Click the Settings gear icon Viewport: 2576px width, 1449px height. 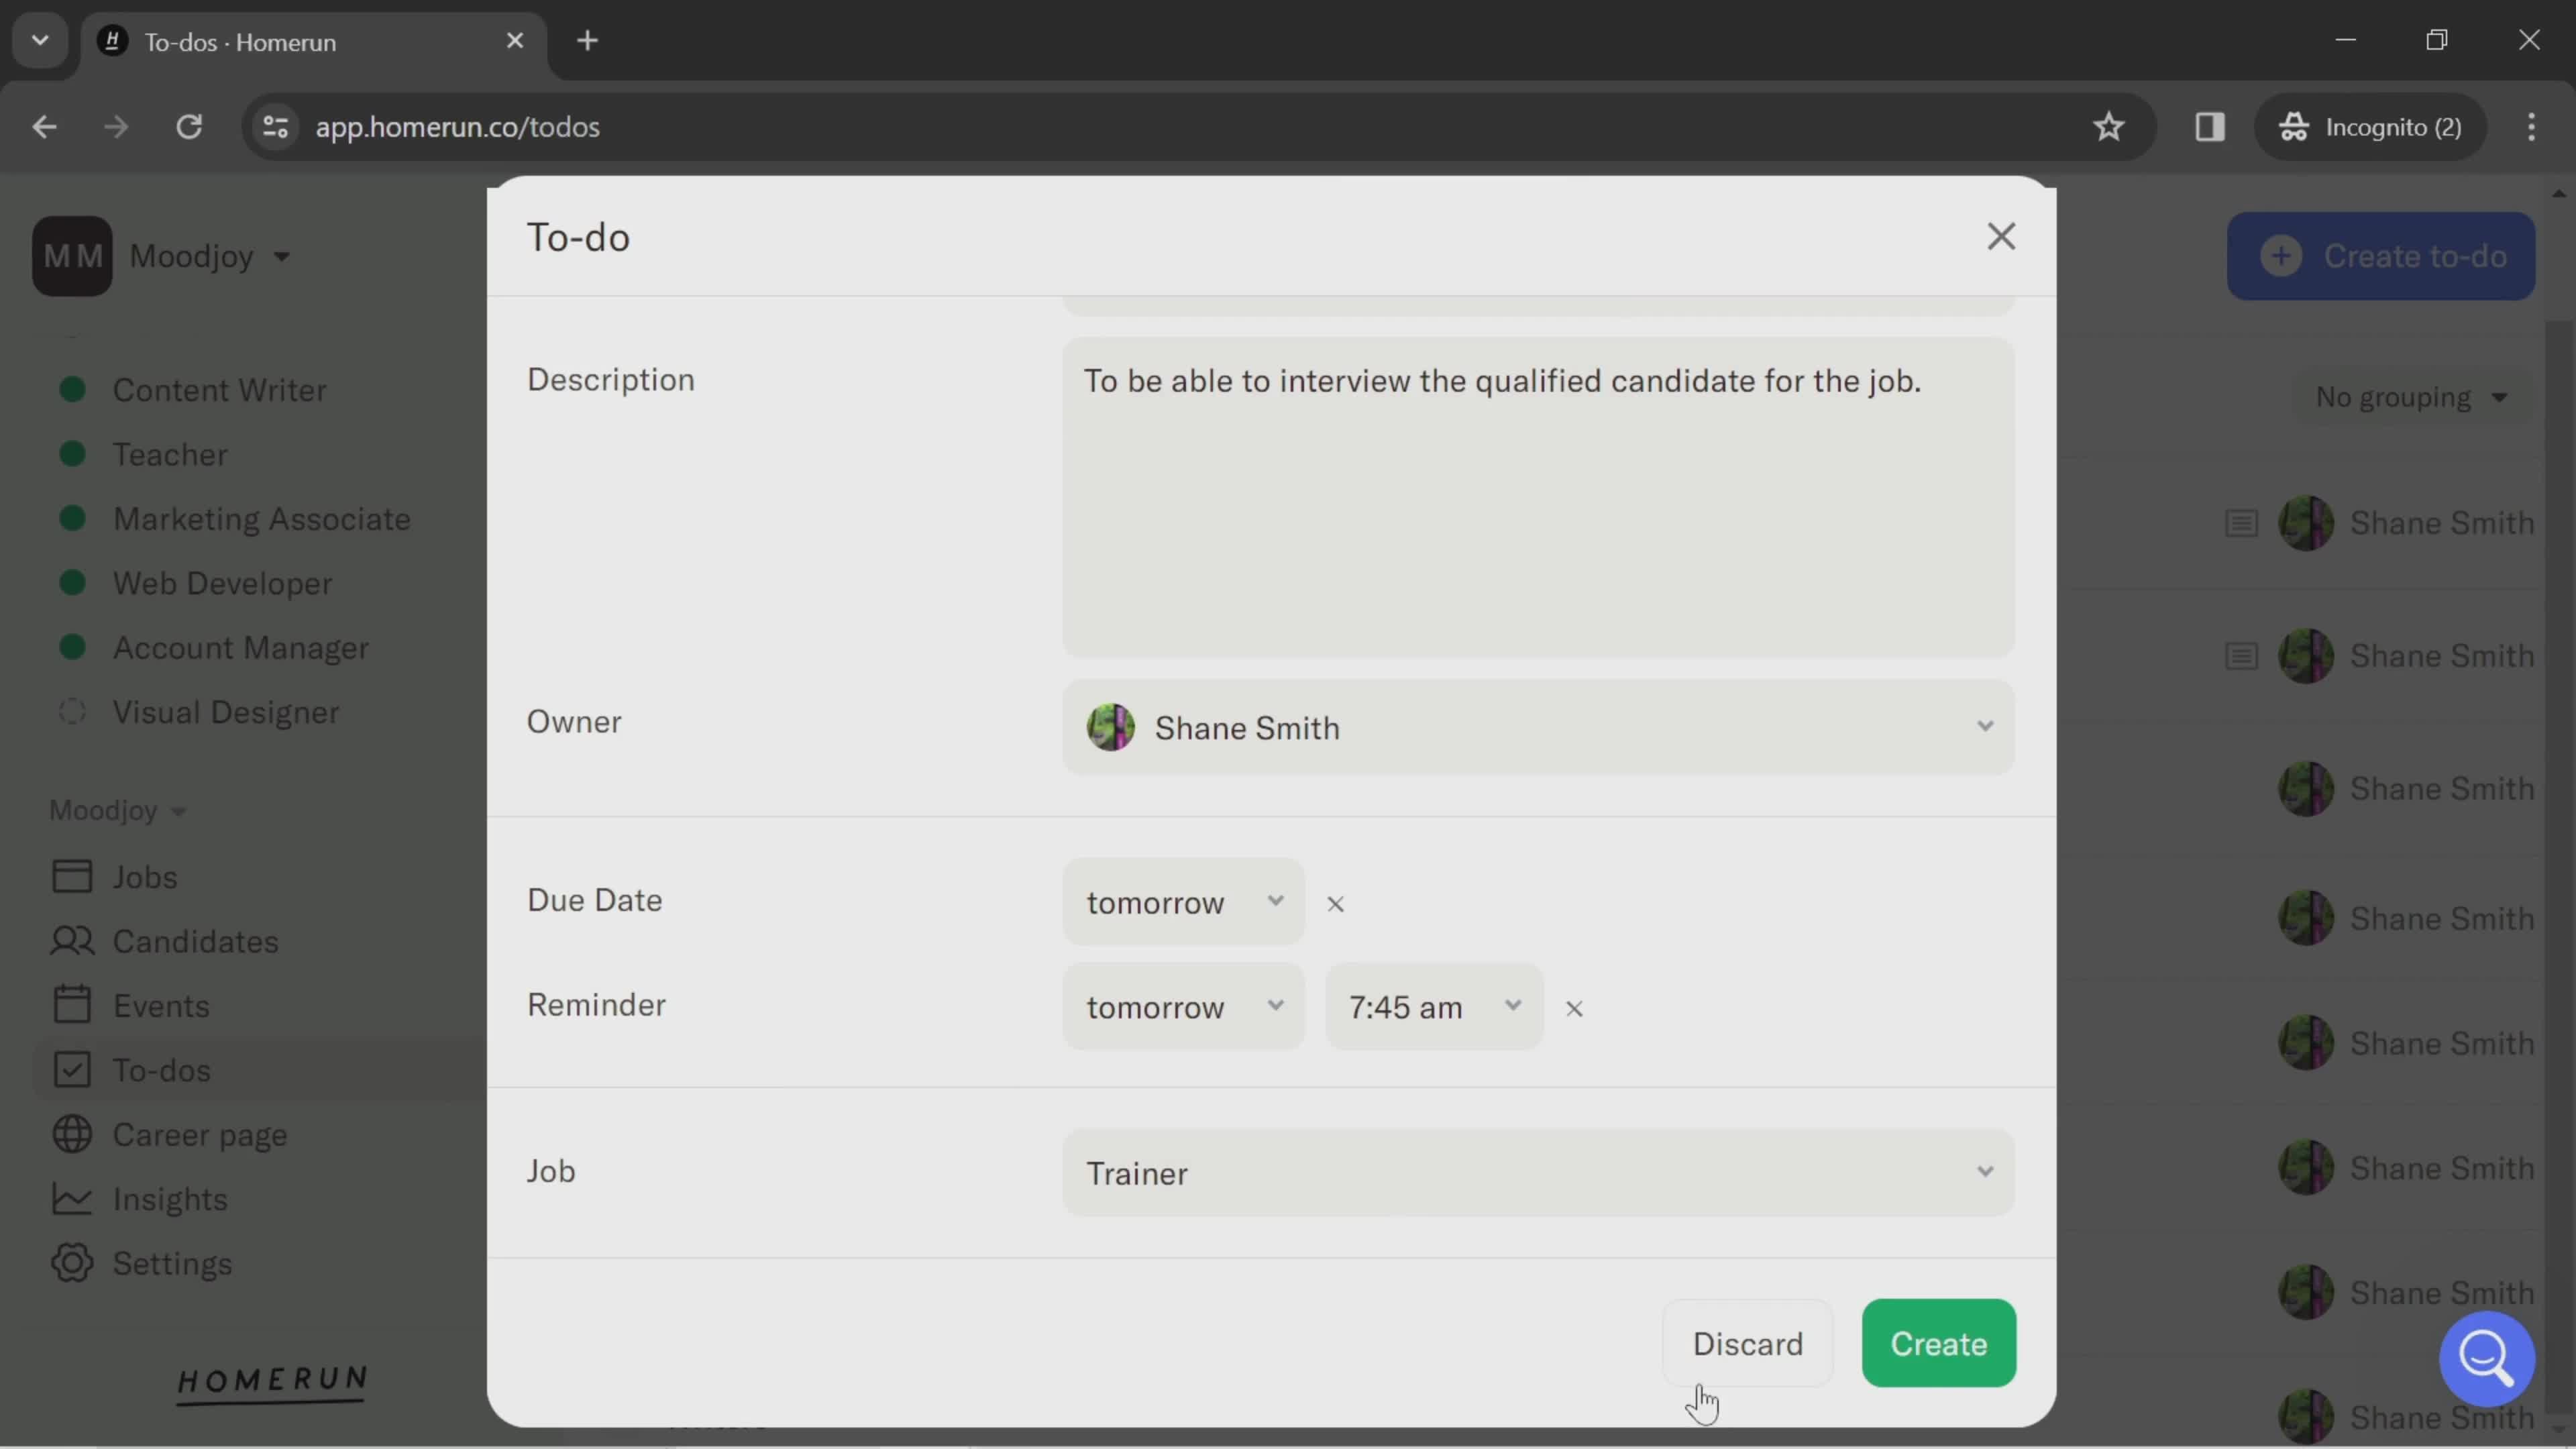(x=72, y=1264)
